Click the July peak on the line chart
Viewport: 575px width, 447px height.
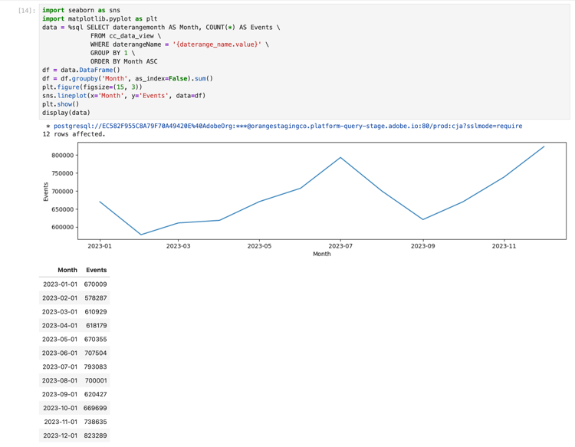(340, 158)
